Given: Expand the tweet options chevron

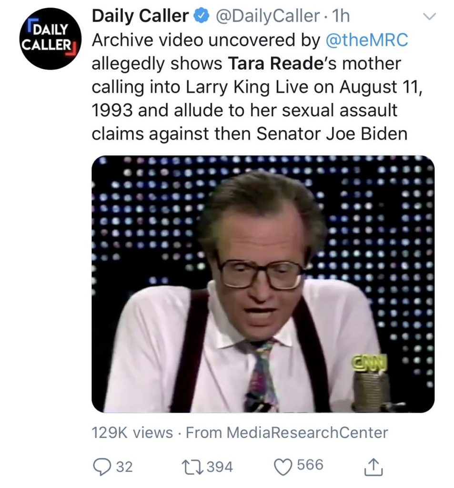Looking at the screenshot, I should (x=429, y=17).
